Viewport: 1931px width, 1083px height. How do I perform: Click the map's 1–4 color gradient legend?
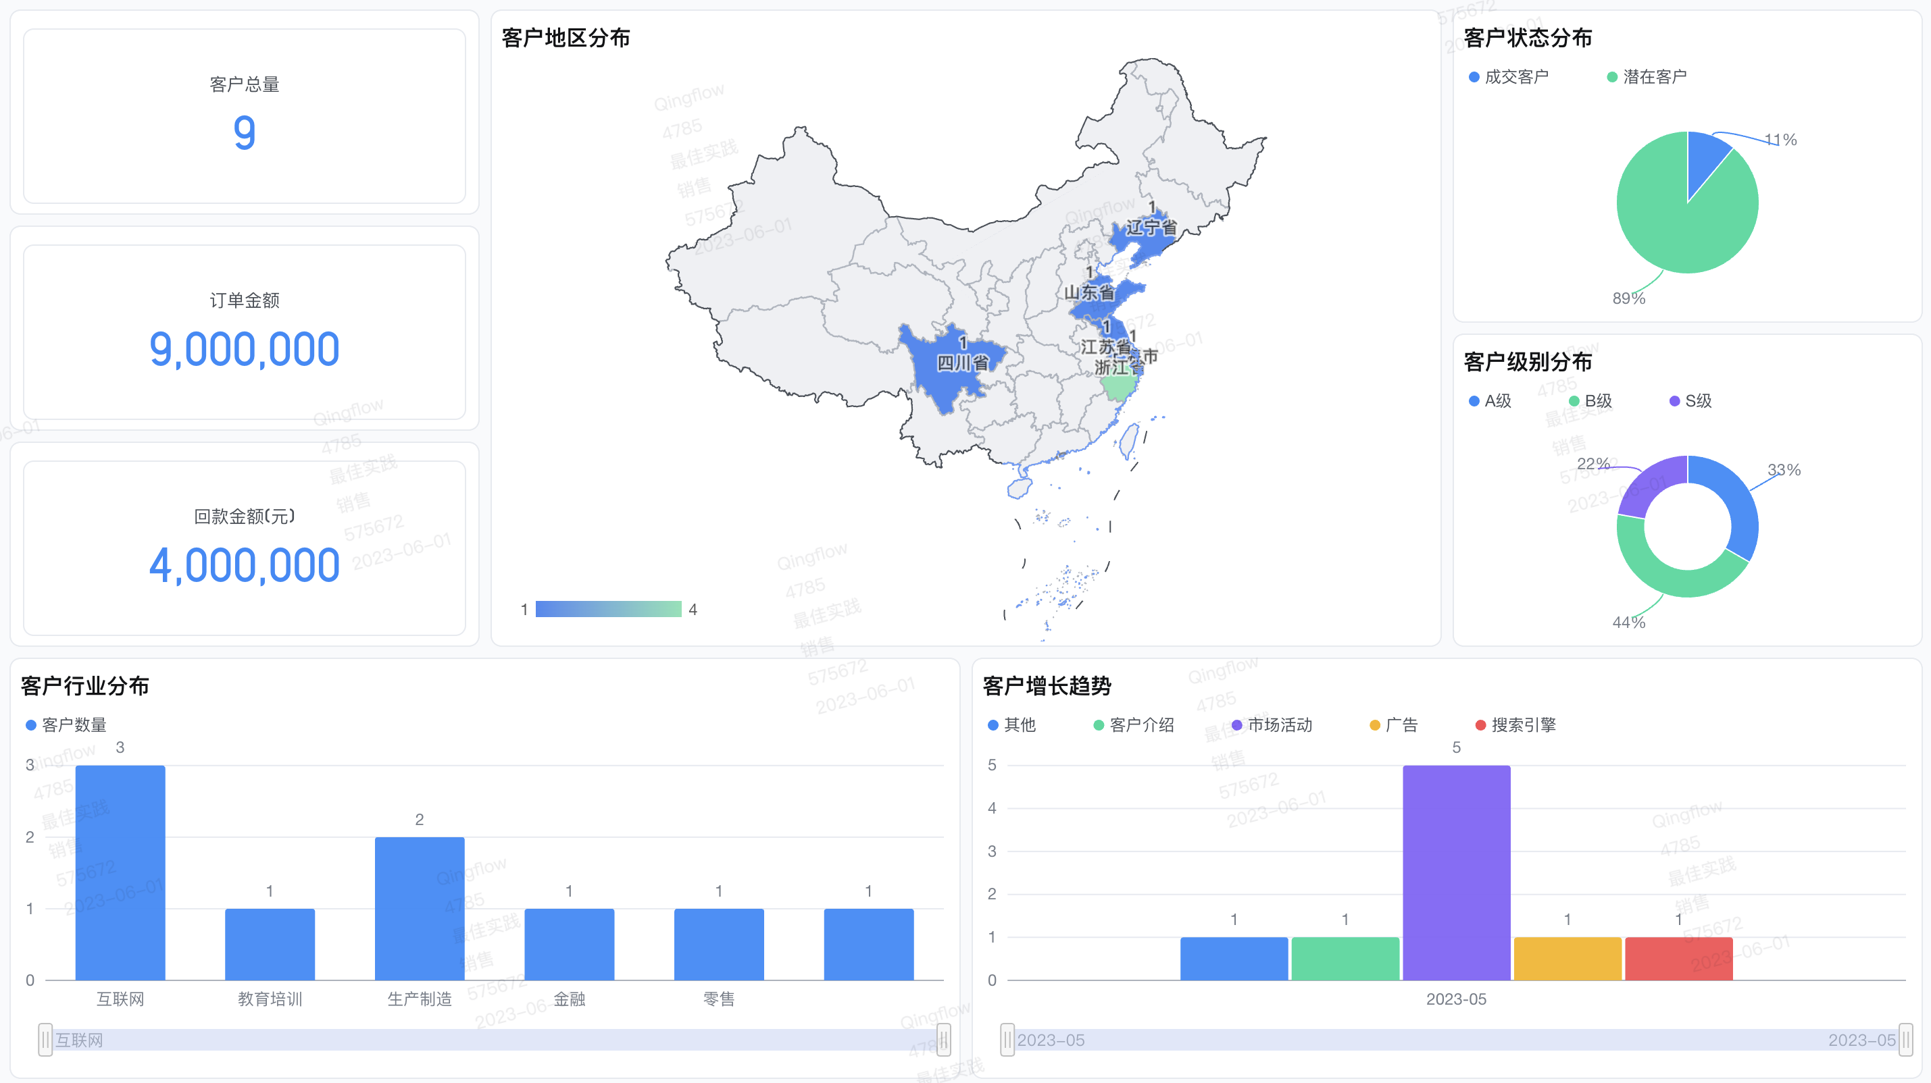coord(608,609)
